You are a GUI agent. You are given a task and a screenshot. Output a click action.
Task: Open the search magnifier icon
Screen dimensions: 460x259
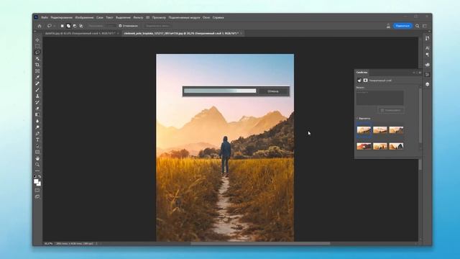pyautogui.click(x=417, y=26)
